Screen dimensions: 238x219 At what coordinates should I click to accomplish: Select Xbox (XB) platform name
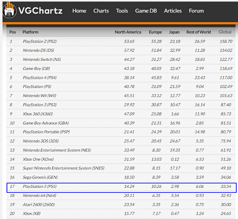pyautogui.click(x=32, y=213)
